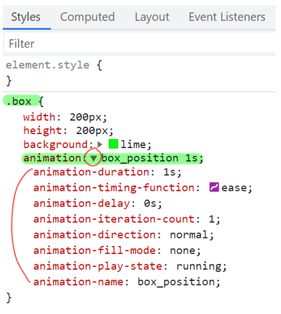
Task: Select the animation-iteration-count property name
Action: click(114, 219)
